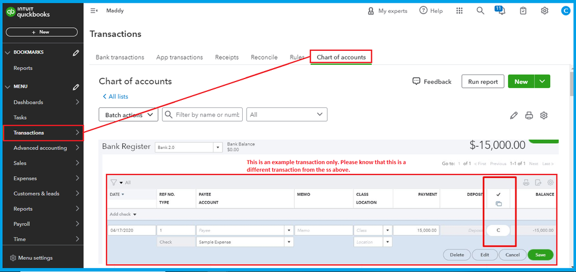Click Run report
Image resolution: width=576 pixels, height=272 pixels.
coord(483,81)
